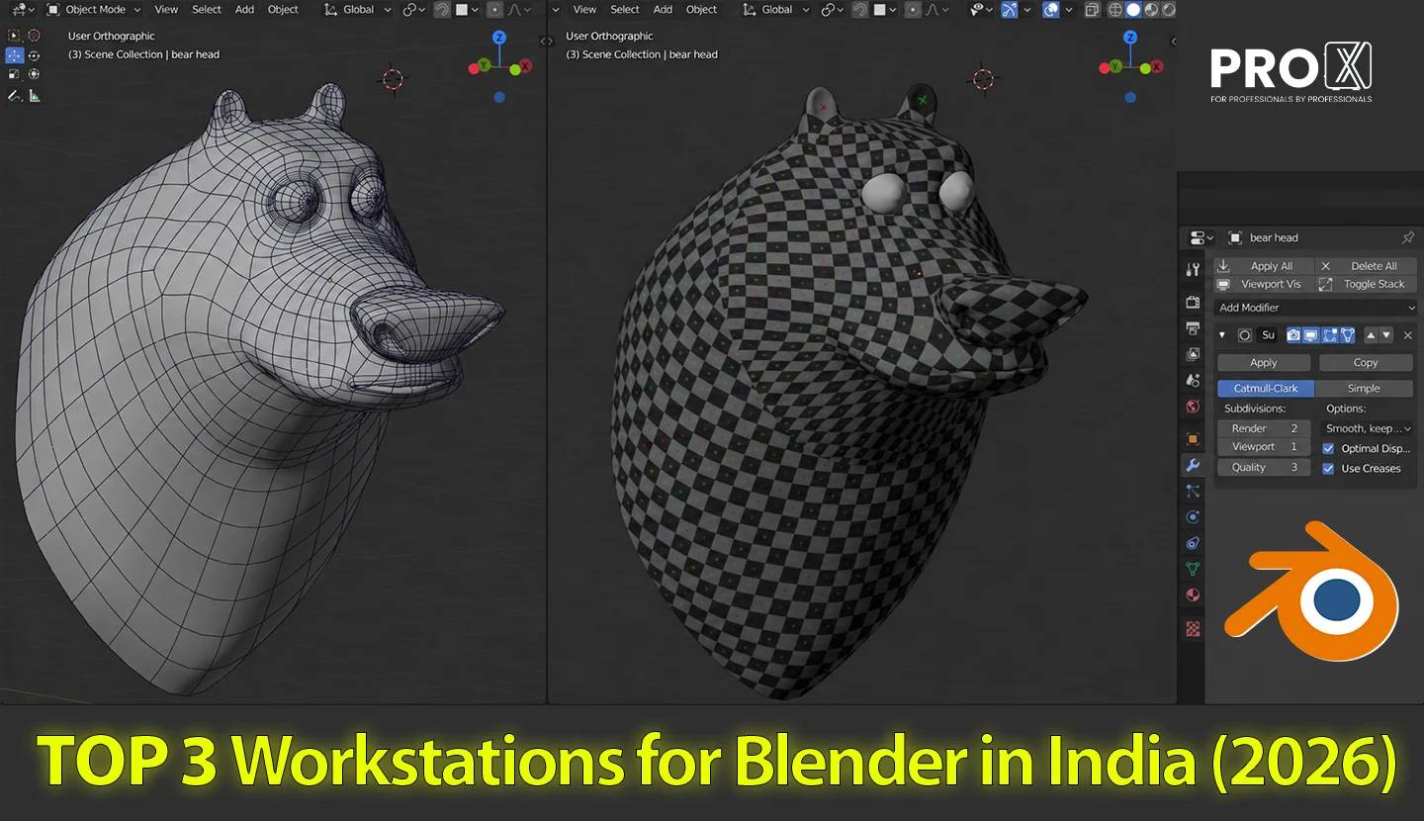
Task: Open right viewport Global orientation dropdown
Action: pos(776,10)
